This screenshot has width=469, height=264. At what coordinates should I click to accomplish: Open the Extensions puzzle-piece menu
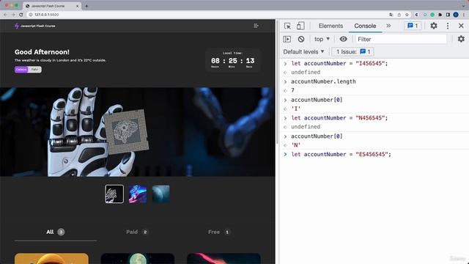440,15
